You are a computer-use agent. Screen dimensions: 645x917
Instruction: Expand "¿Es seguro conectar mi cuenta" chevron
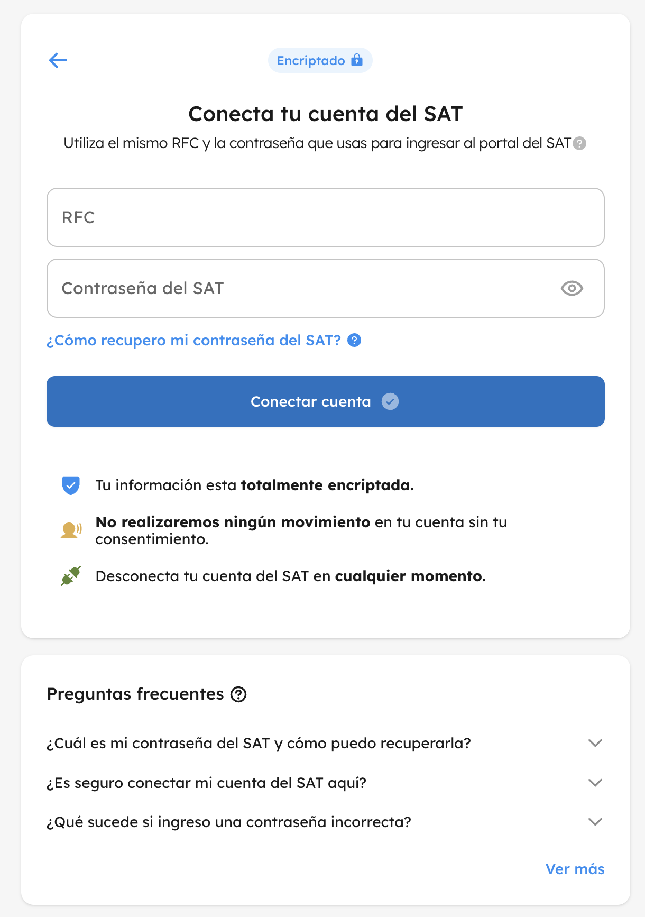click(595, 783)
